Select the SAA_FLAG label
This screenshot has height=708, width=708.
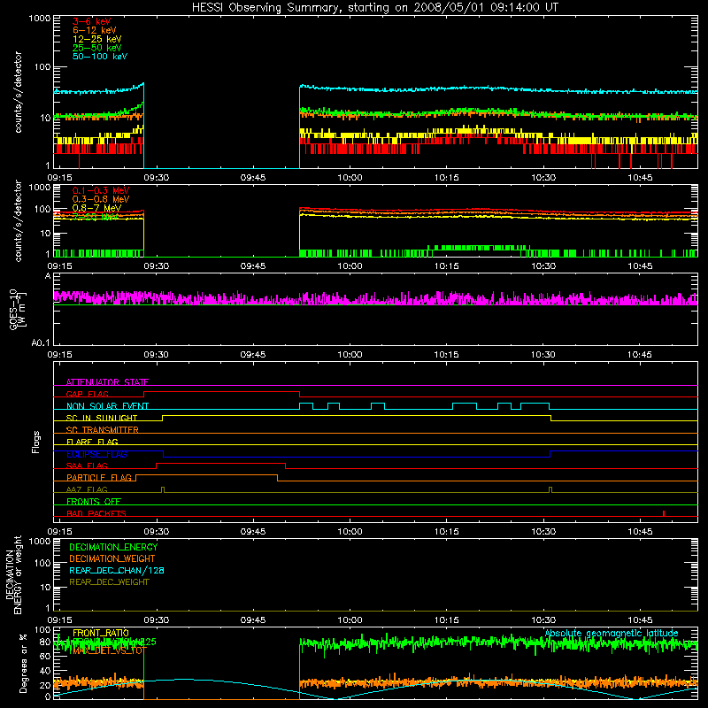[x=87, y=466]
